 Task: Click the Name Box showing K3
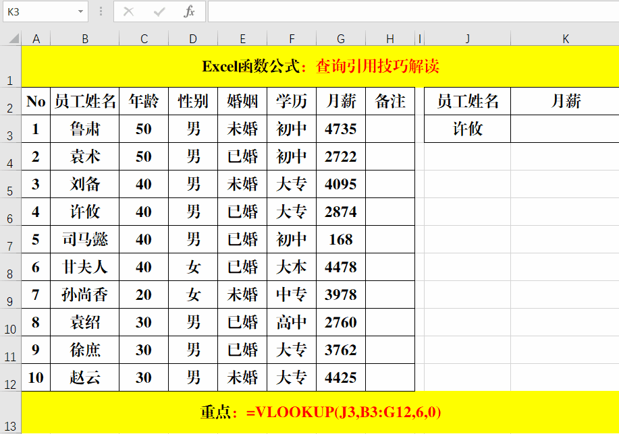click(45, 11)
